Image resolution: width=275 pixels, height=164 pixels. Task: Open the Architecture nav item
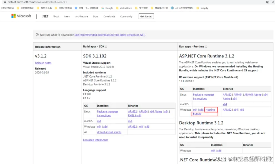point(82,16)
